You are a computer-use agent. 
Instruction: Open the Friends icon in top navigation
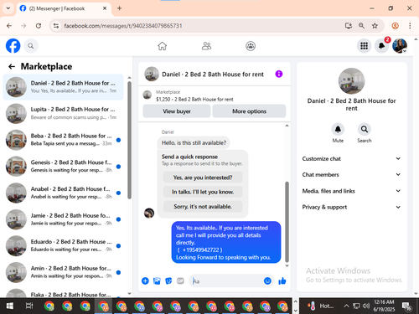click(x=206, y=46)
